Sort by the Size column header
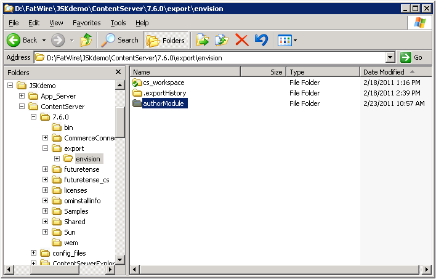Viewport: 436px width, 279px height. pos(264,72)
